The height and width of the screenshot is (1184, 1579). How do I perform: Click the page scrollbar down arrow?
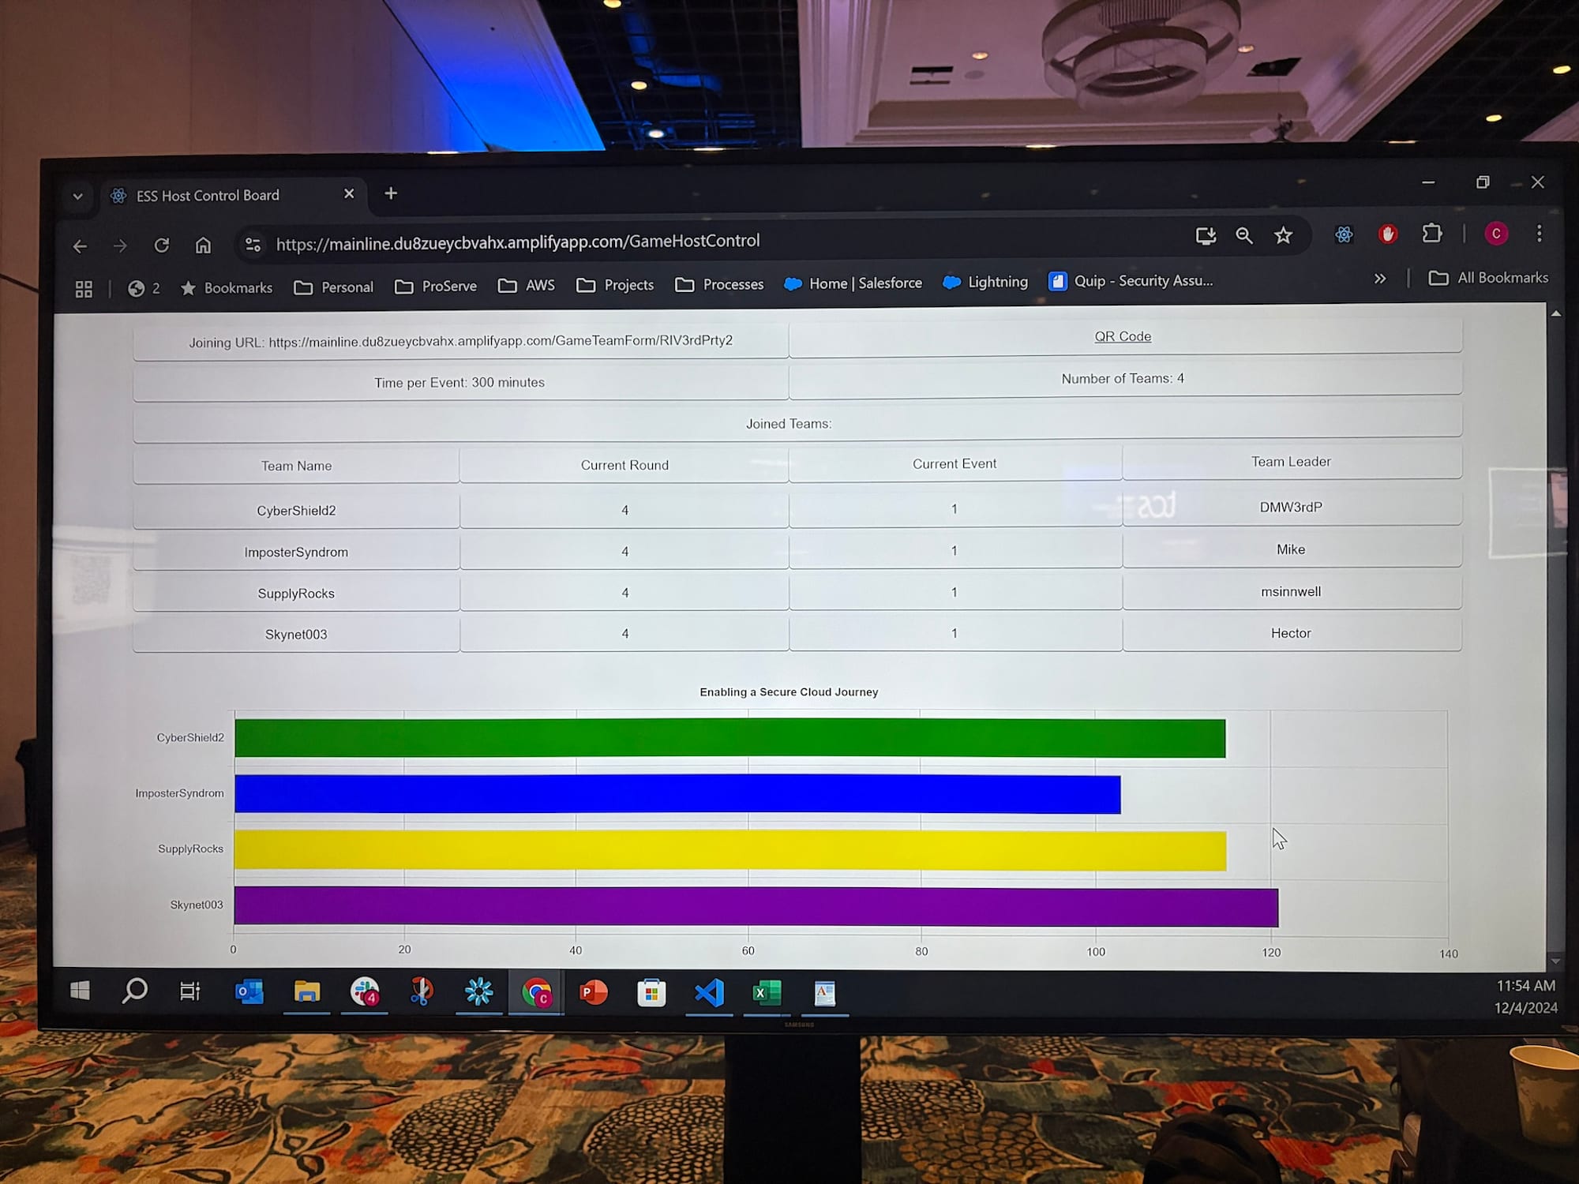(1555, 961)
